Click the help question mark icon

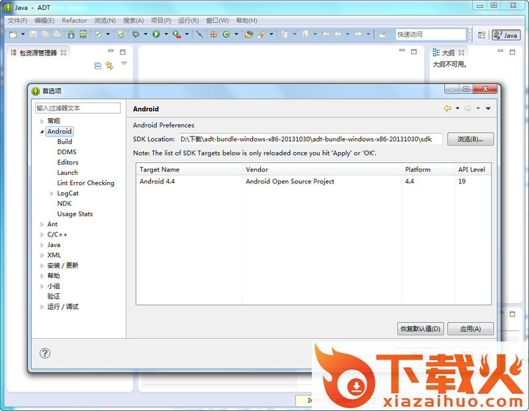tap(45, 353)
